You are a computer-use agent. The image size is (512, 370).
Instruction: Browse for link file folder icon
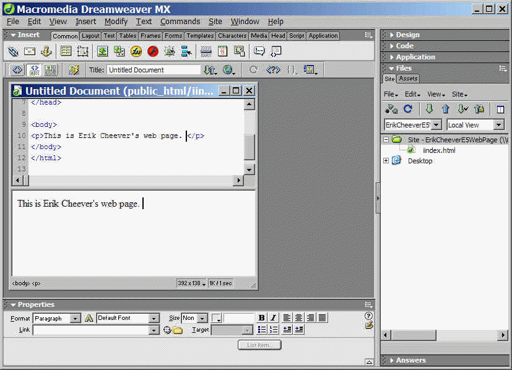coord(178,330)
